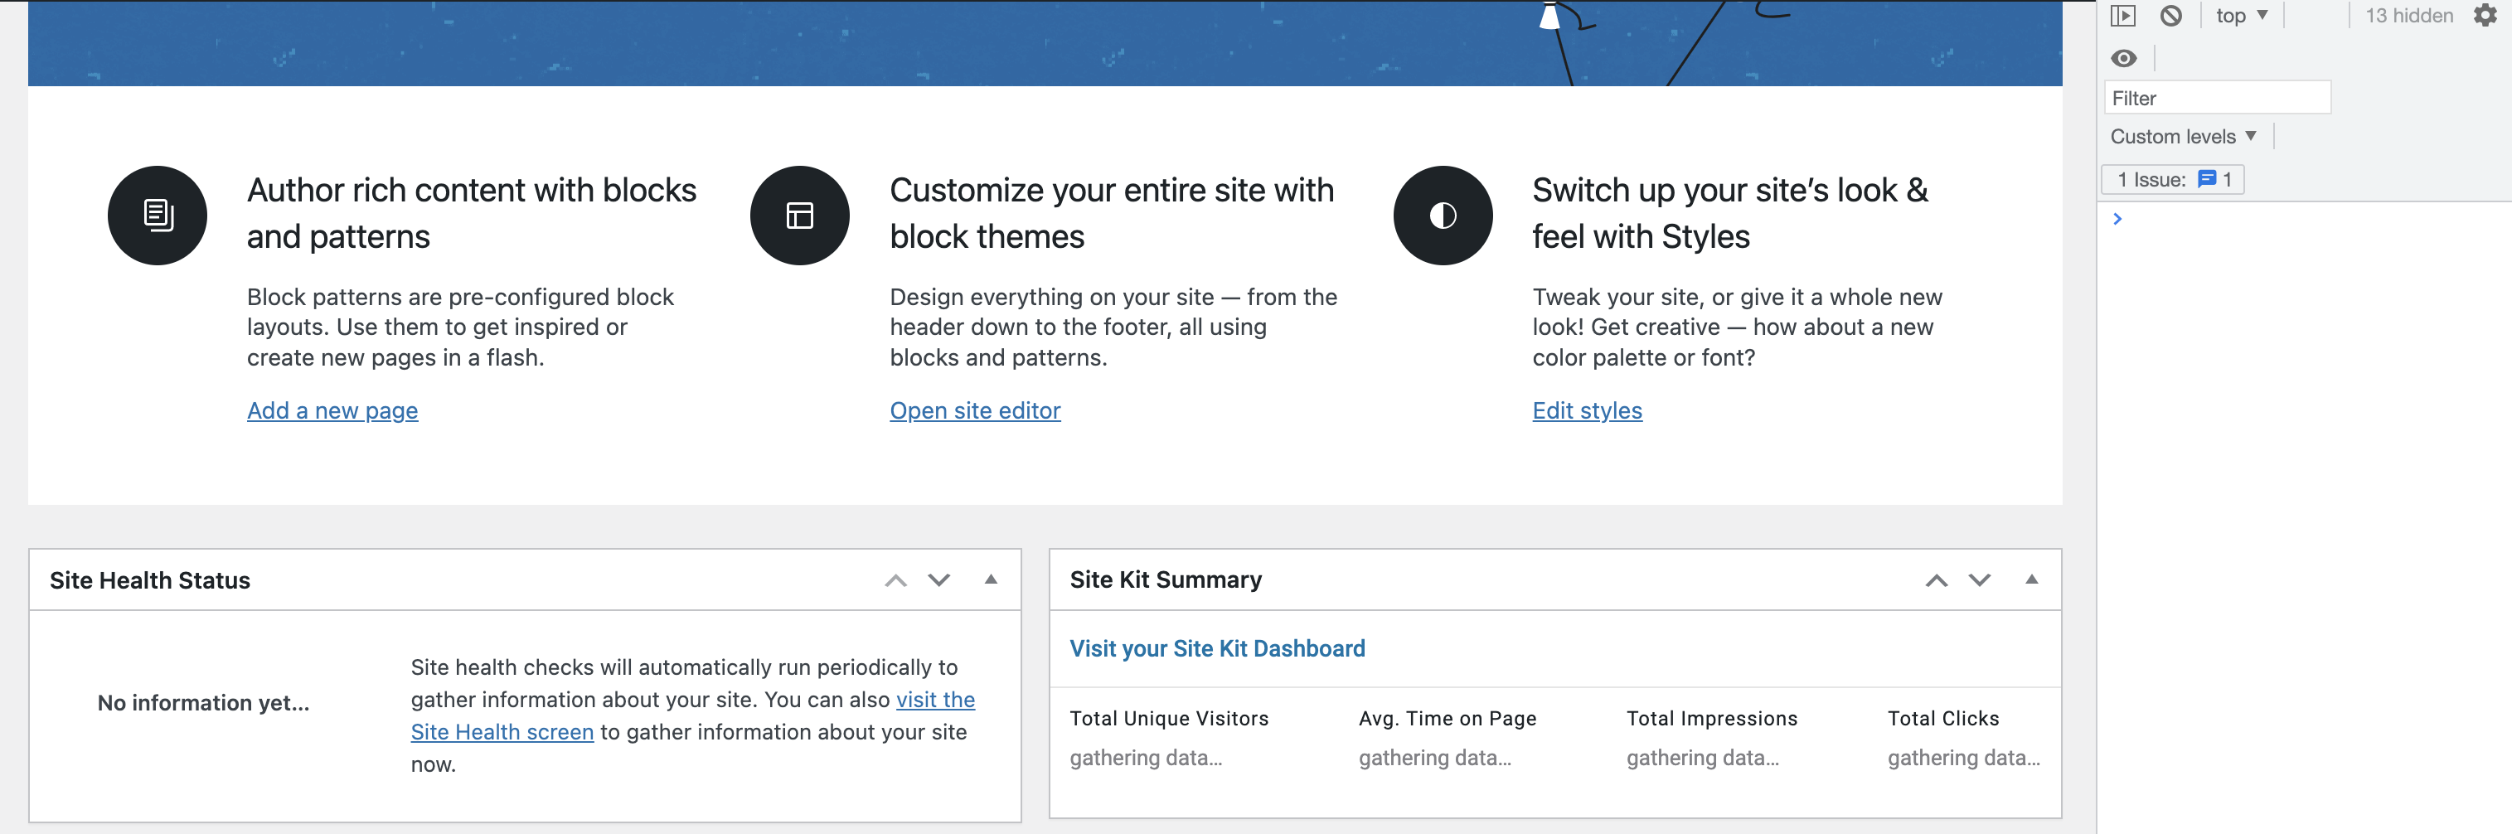Collapse the Site Health Status widget
Image resolution: width=2512 pixels, height=834 pixels.
[x=992, y=579]
